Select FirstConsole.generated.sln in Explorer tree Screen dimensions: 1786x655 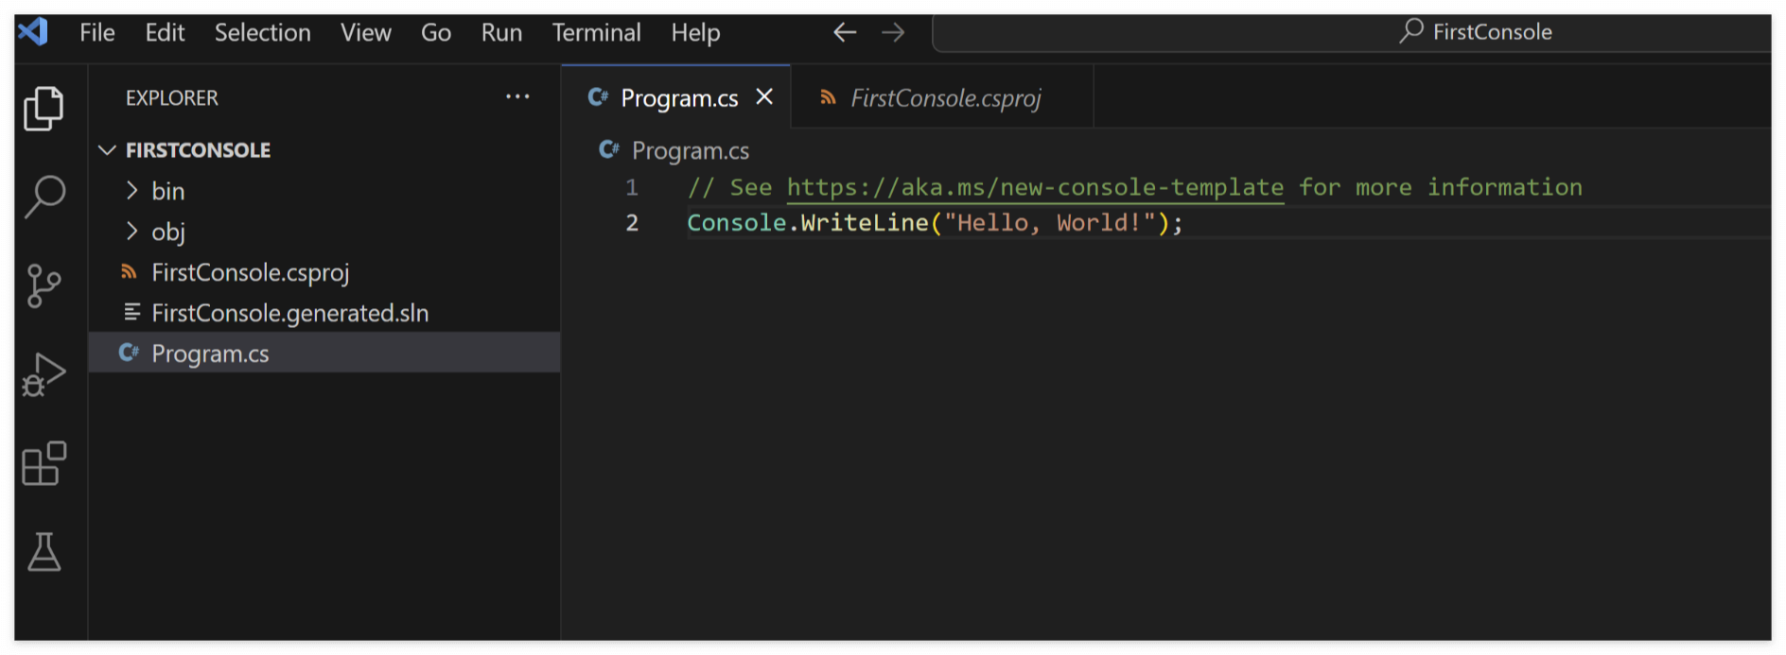tap(324, 313)
